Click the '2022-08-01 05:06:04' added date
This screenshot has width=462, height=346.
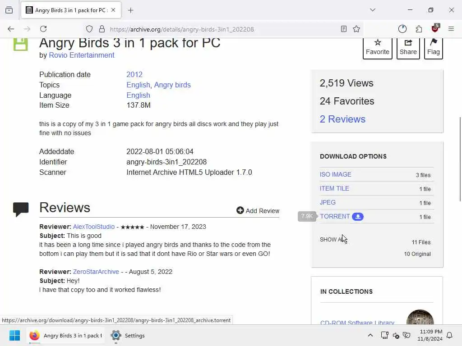pos(160,151)
